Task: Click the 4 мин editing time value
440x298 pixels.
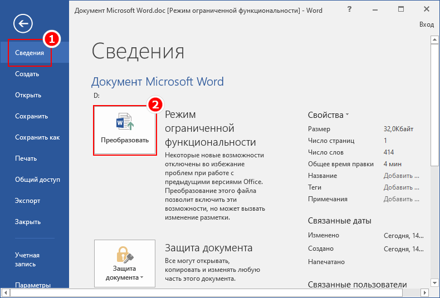Action: click(x=393, y=164)
